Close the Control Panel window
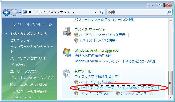Screen dimensions: 175x102 [168, 5]
